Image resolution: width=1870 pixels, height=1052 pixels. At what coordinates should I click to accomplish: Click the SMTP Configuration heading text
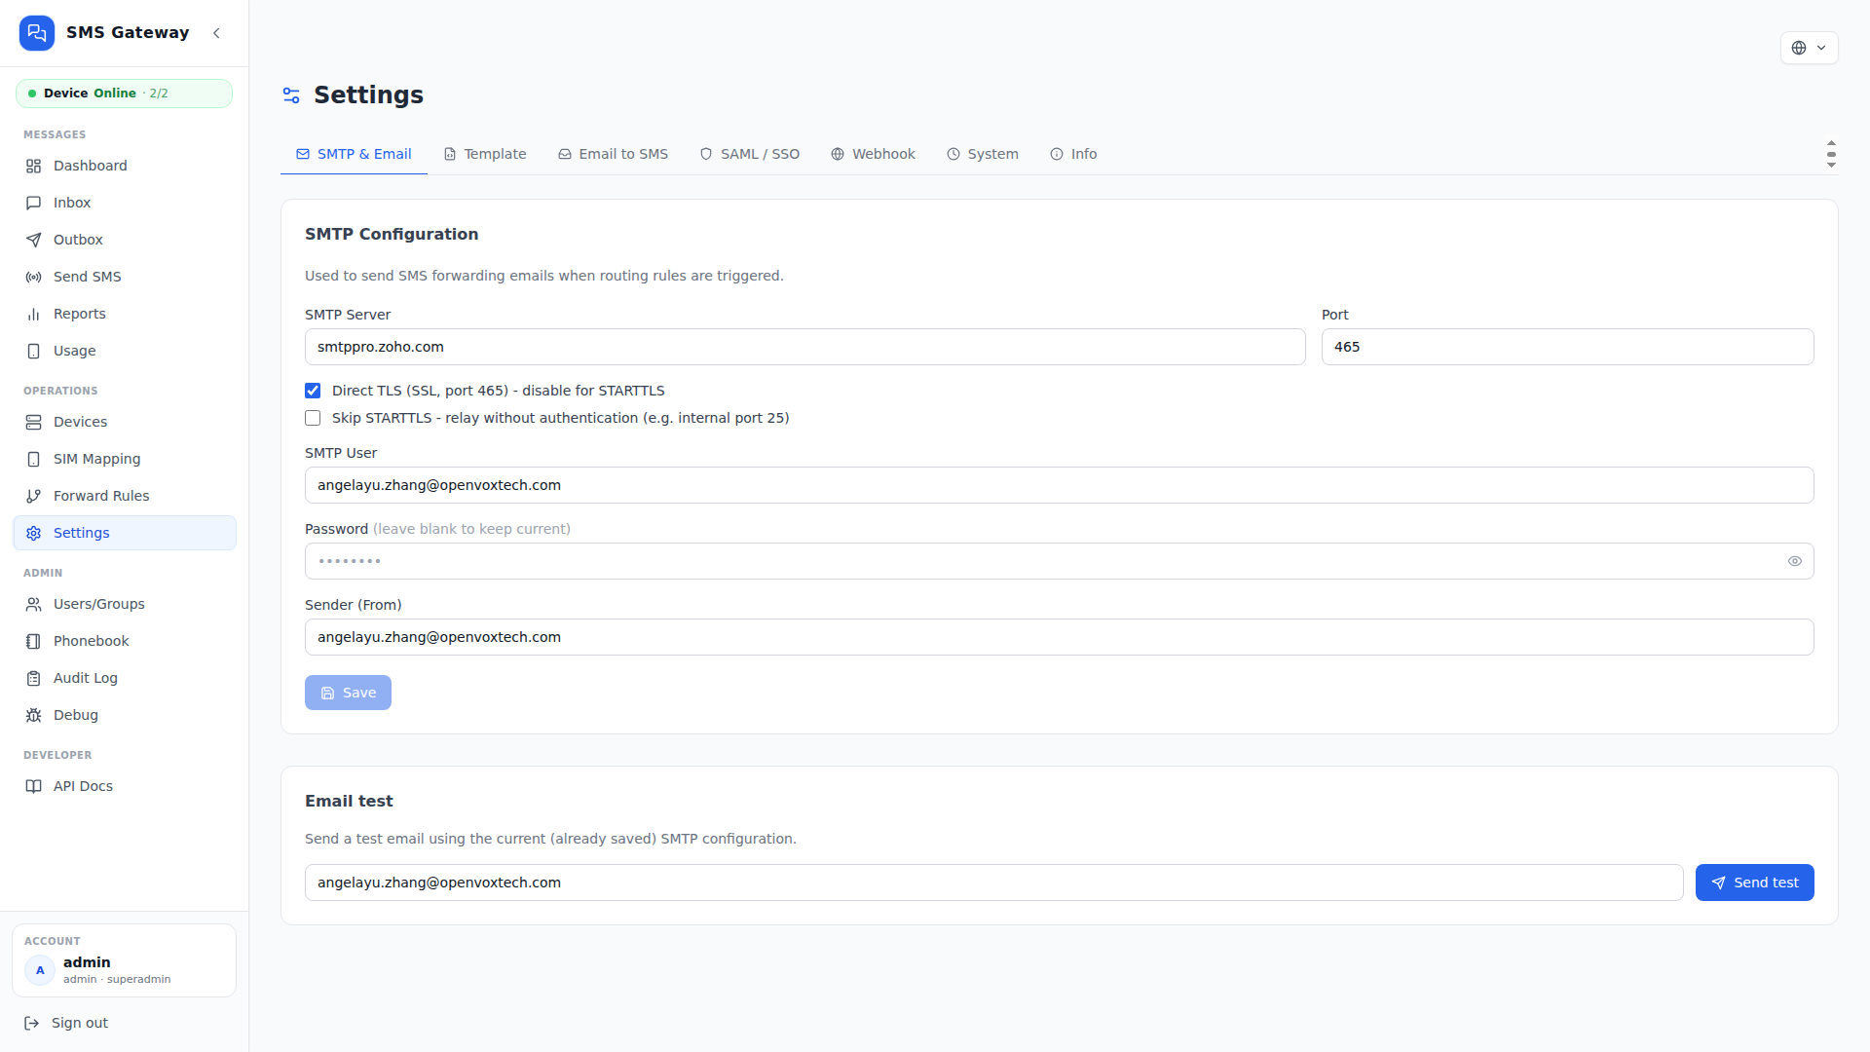392,234
